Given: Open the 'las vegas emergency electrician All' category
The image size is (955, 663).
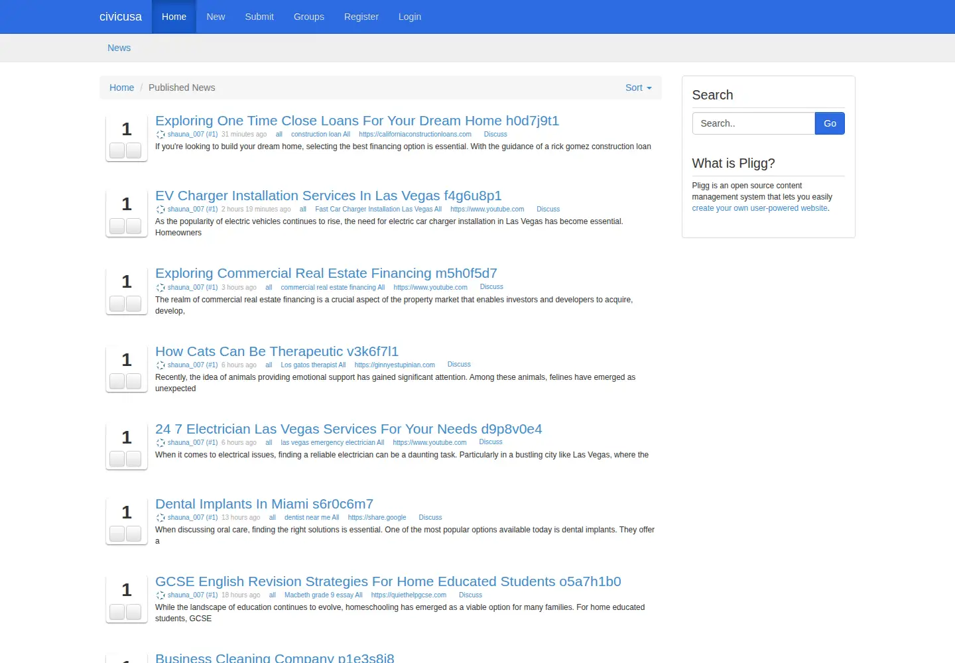Looking at the screenshot, I should pyautogui.click(x=332, y=443).
